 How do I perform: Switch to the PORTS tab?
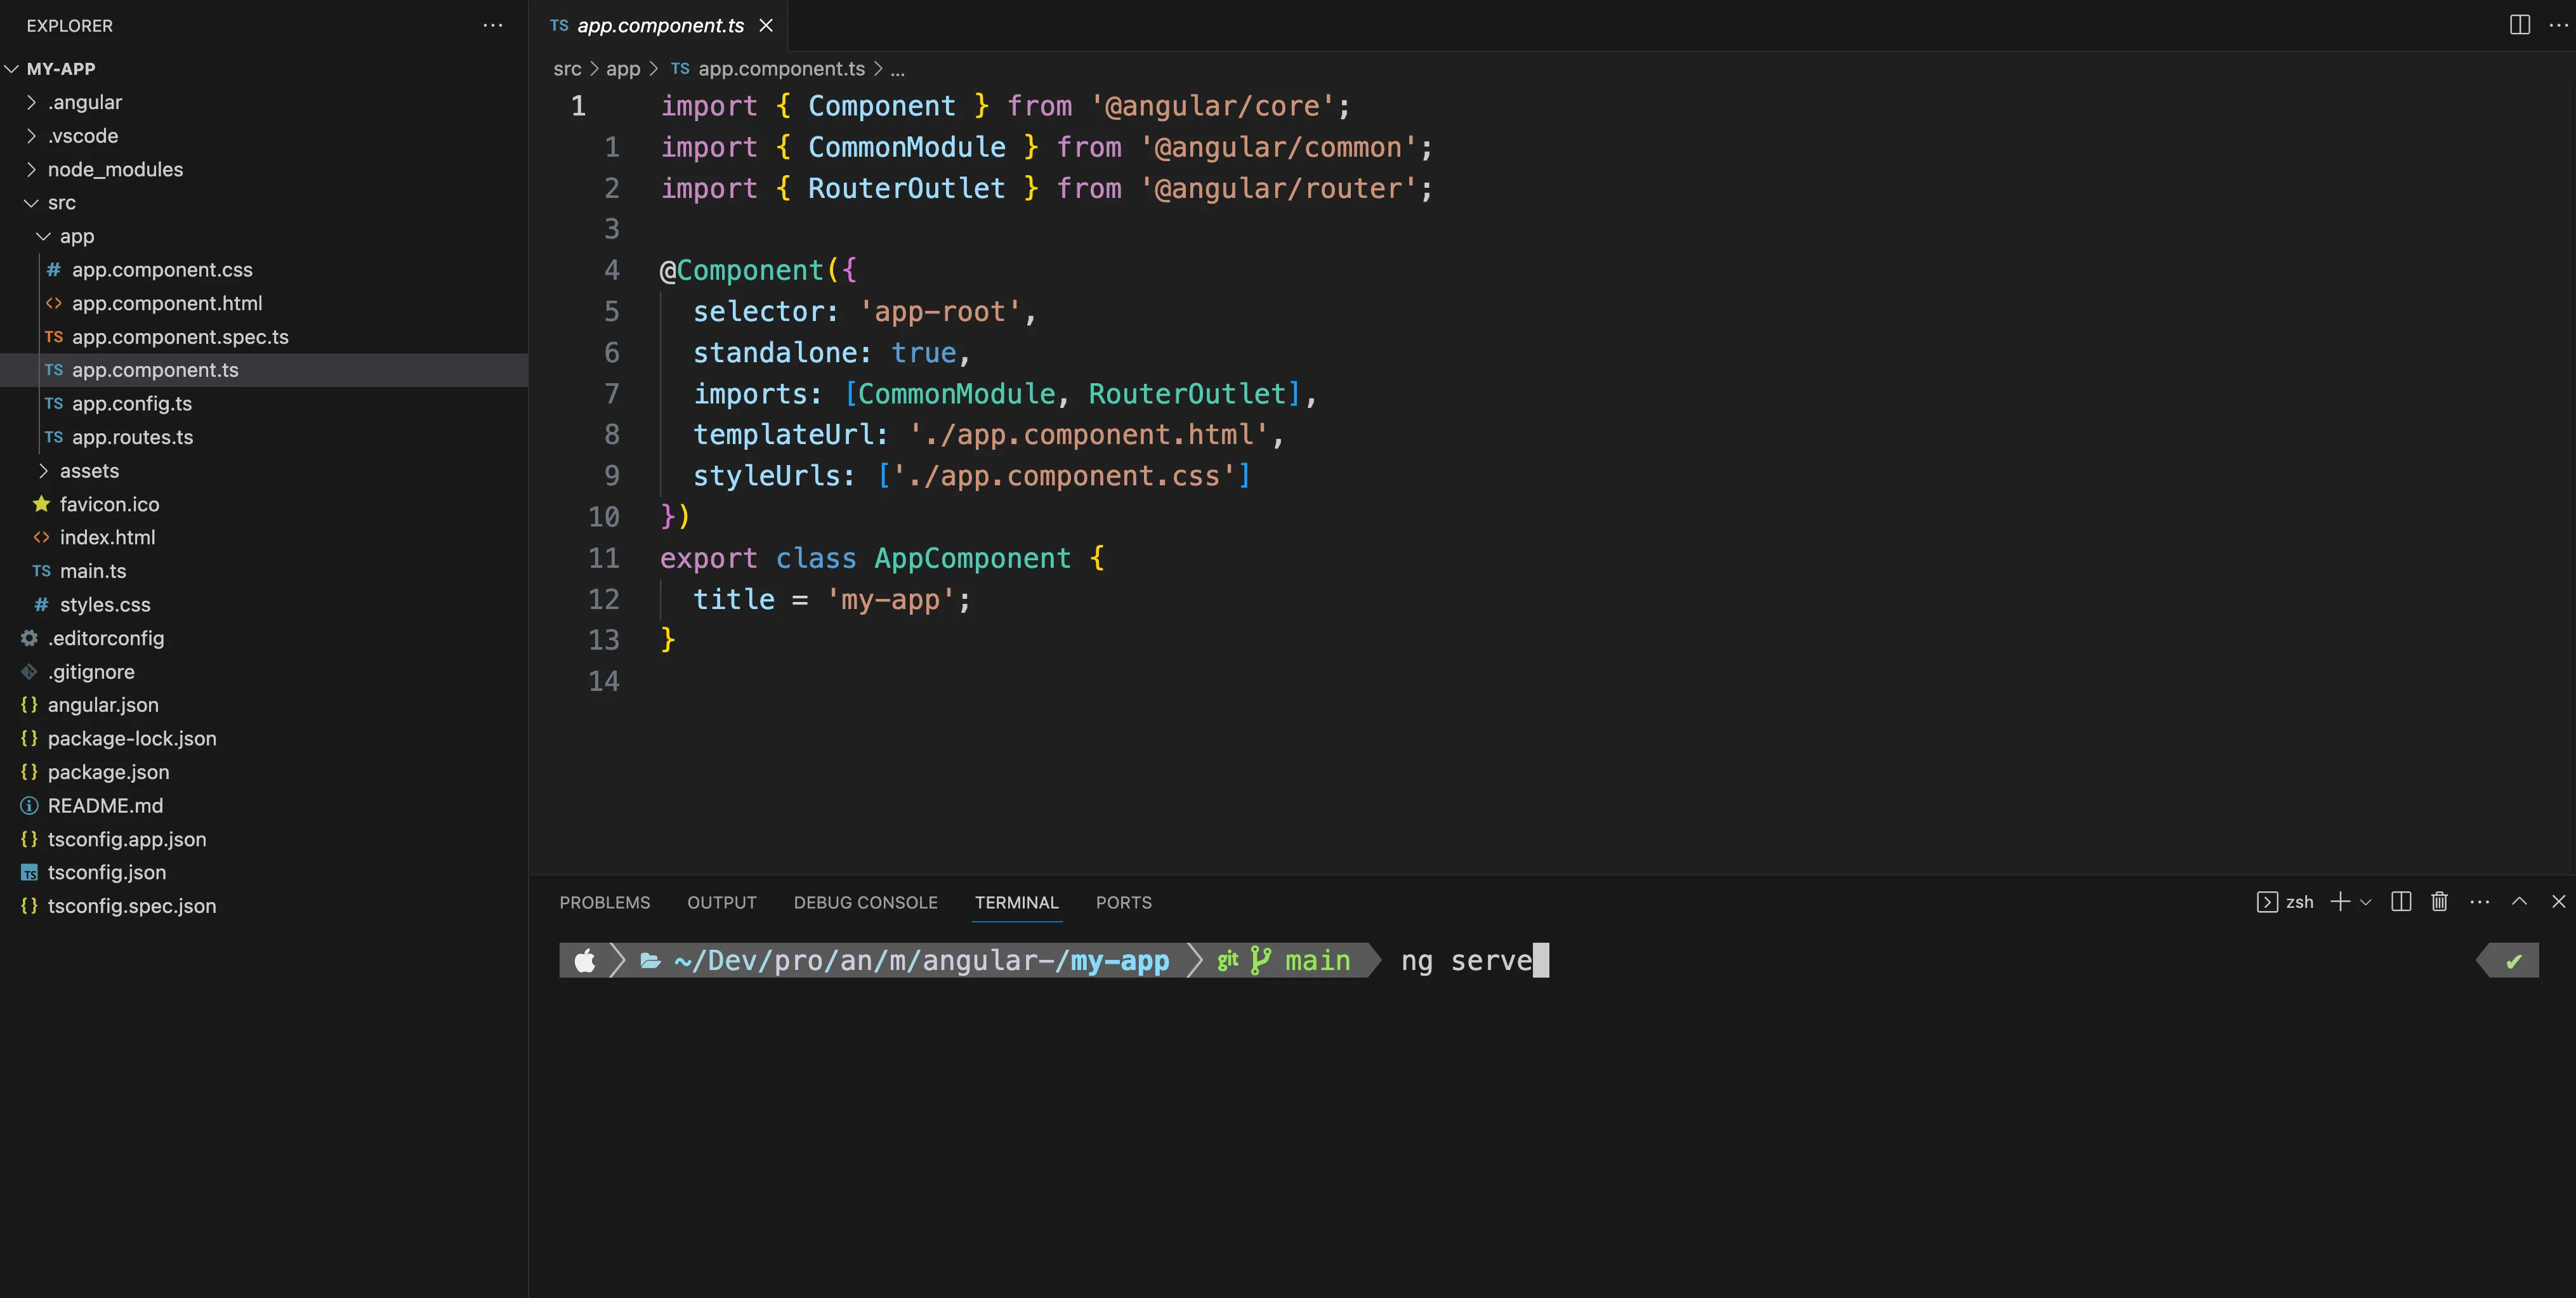[x=1123, y=902]
